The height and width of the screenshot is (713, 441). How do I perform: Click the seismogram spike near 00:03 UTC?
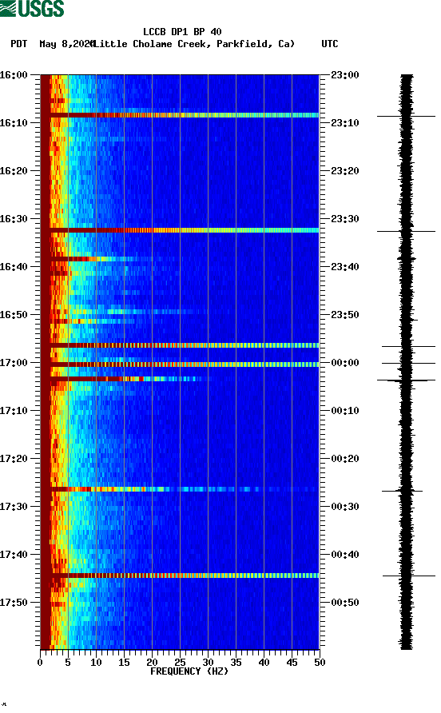pos(406,380)
